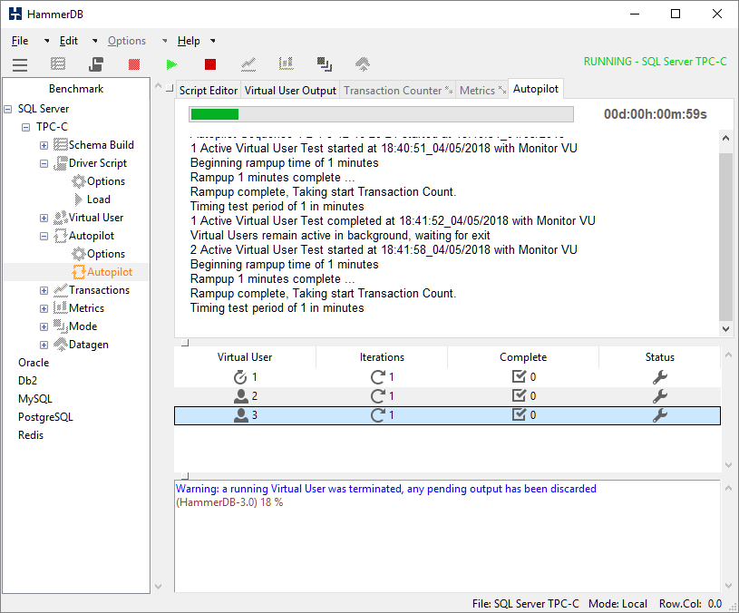This screenshot has width=739, height=613.
Task: Expand the Datagen node
Action: 44,345
